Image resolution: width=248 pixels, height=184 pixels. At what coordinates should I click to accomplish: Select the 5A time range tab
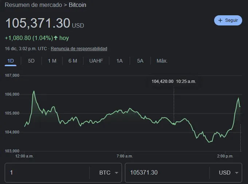[x=140, y=61]
